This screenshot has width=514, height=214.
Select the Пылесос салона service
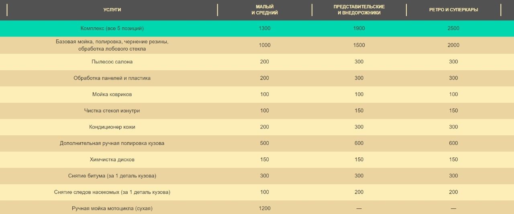coord(112,62)
